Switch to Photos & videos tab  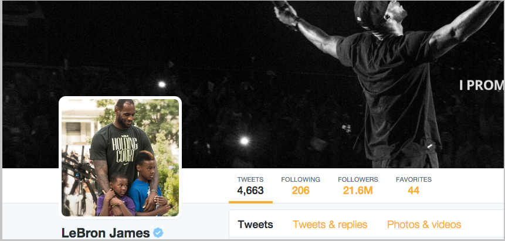(424, 225)
